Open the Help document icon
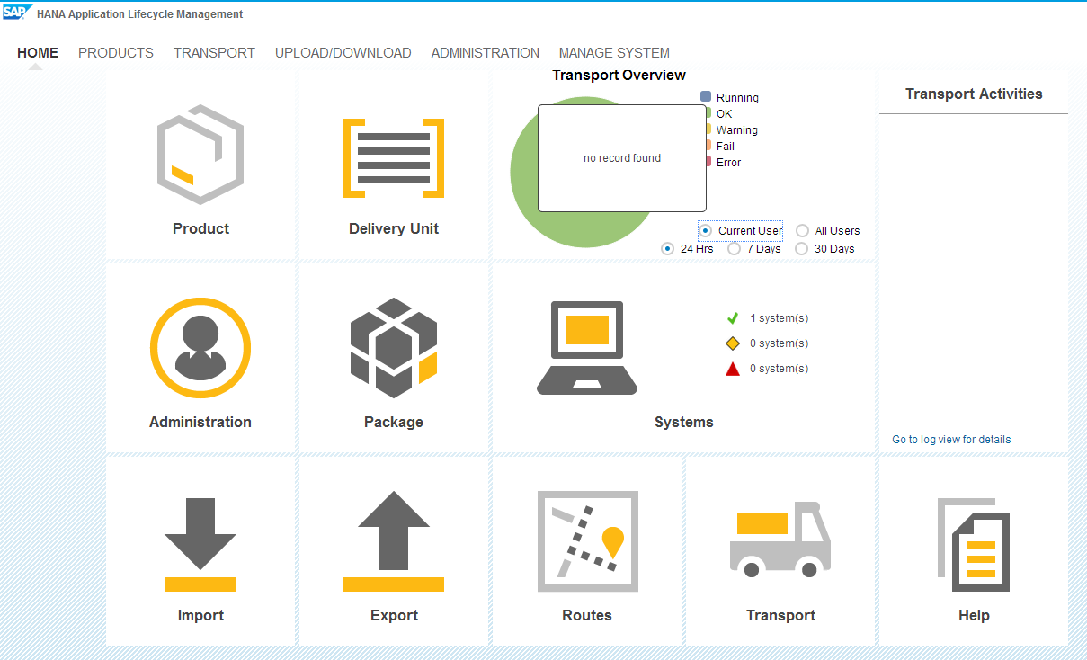Viewport: 1087px width, 660px height. click(x=974, y=544)
